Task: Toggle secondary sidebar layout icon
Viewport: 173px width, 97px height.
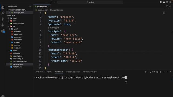Action: pyautogui.click(x=167, y=2)
